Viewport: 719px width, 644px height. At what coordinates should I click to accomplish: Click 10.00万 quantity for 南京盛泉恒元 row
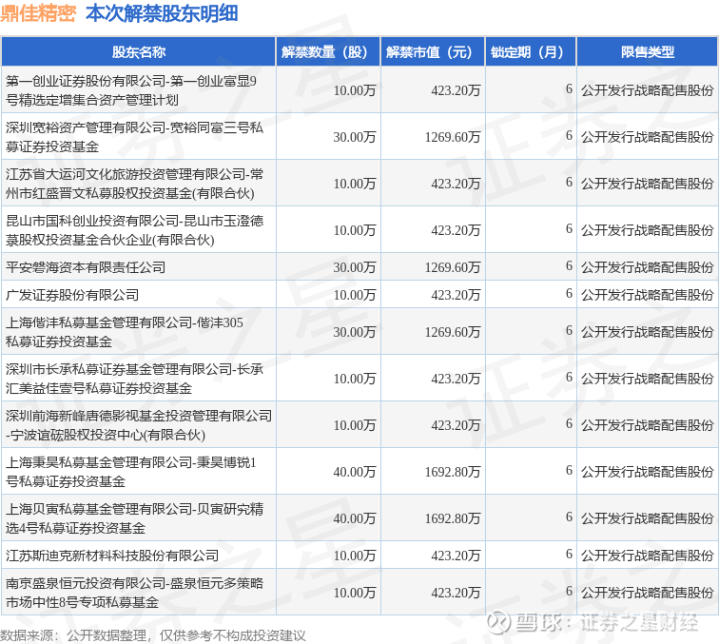point(355,593)
